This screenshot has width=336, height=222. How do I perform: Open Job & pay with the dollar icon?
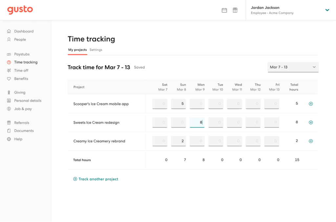[9, 109]
